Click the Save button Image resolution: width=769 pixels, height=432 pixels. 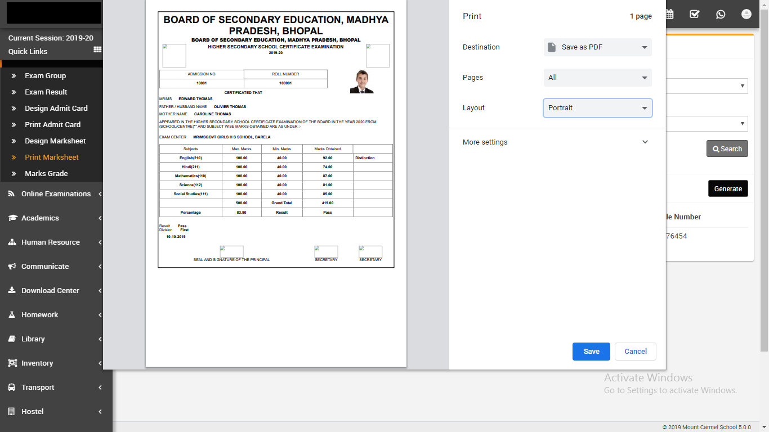(x=591, y=352)
